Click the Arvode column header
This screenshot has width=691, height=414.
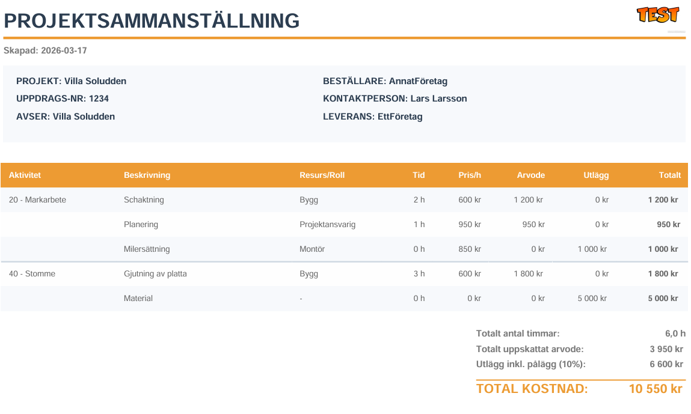click(530, 175)
